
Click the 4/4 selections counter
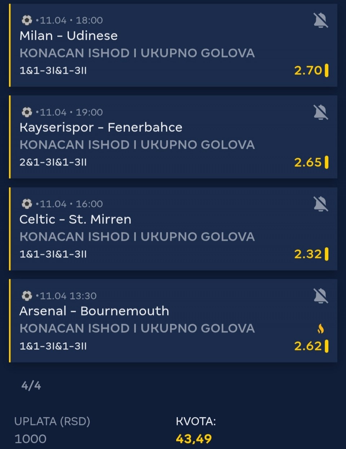point(31,386)
